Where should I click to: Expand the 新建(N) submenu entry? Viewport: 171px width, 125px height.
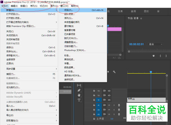pos(29,10)
